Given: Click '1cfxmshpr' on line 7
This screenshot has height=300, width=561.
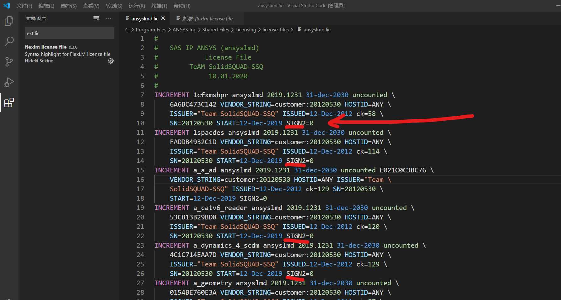Looking at the screenshot, I should coord(211,95).
